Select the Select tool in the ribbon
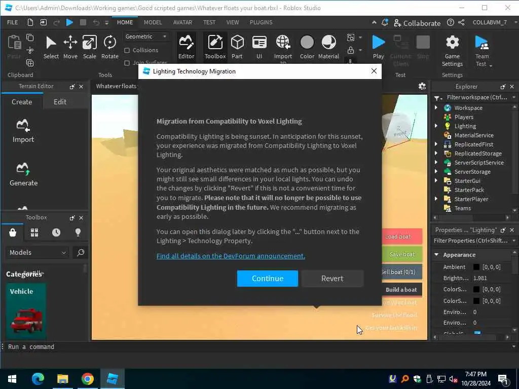519x389 pixels. click(x=51, y=48)
